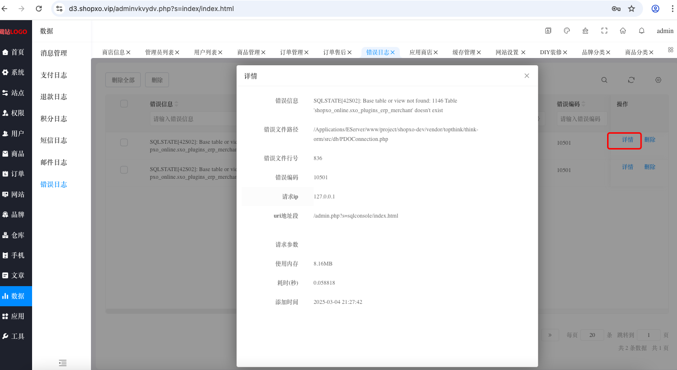The image size is (677, 370).
Task: Go to next page arrow in pagination
Action: click(550, 335)
